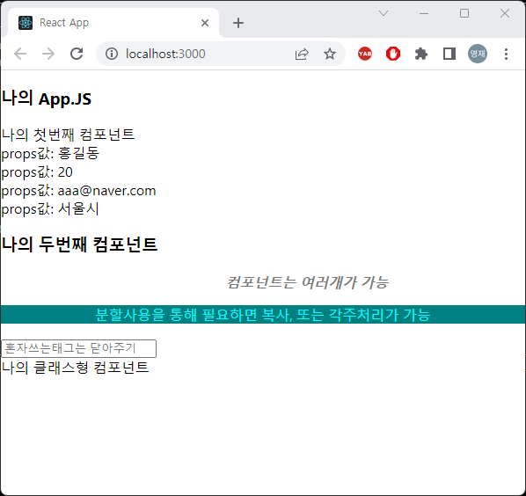
Task: Click the line props값: 홍길동
Action: point(50,154)
